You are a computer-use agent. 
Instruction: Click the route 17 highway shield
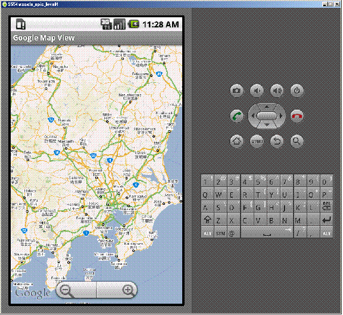point(51,120)
